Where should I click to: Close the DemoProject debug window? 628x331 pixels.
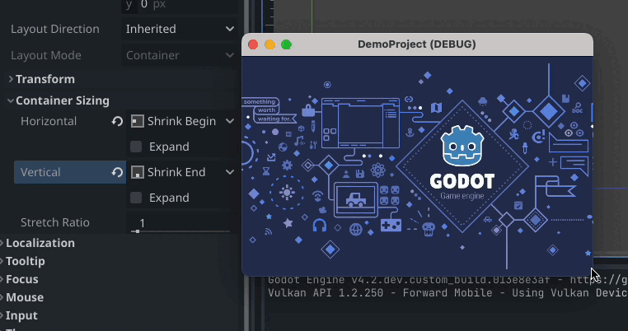253,44
